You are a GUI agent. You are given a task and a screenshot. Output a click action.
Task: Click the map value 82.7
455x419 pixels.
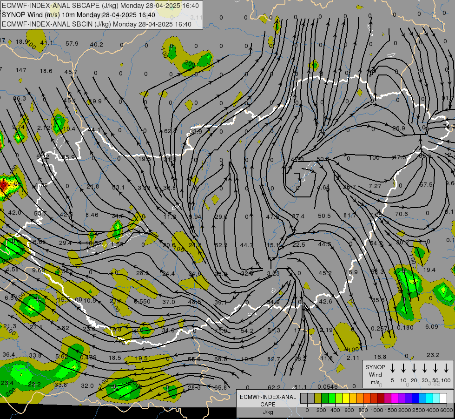274,359
